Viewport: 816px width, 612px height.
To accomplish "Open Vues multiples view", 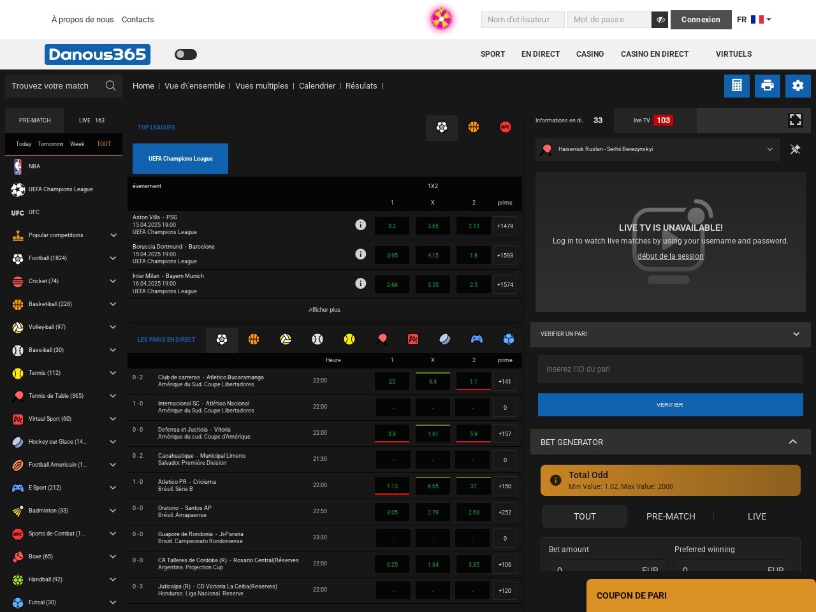I will click(261, 86).
